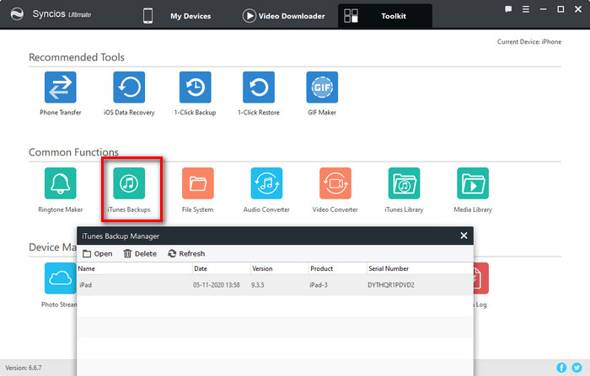Image resolution: width=590 pixels, height=376 pixels.
Task: Click the partially hidden Log tool icon
Action: click(481, 278)
